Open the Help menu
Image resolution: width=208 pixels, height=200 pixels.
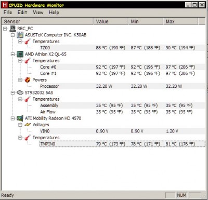tap(54, 12)
